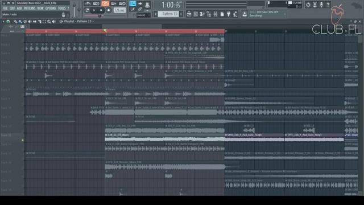Image resolution: width=364 pixels, height=205 pixels.
Task: Select the playlist Delete tool
Action: point(25,22)
